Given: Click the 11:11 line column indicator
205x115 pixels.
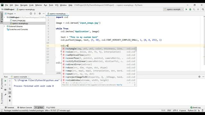Looking at the screenshot, I should [163, 111].
